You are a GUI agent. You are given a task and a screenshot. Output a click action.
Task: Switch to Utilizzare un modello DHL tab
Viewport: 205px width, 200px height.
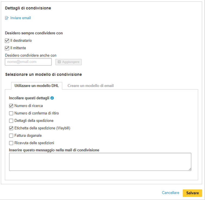click(37, 86)
